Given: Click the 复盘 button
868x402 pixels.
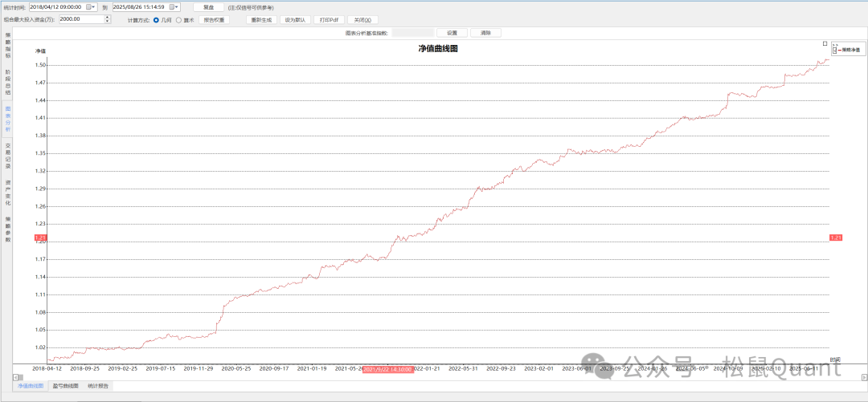Looking at the screenshot, I should 208,6.
